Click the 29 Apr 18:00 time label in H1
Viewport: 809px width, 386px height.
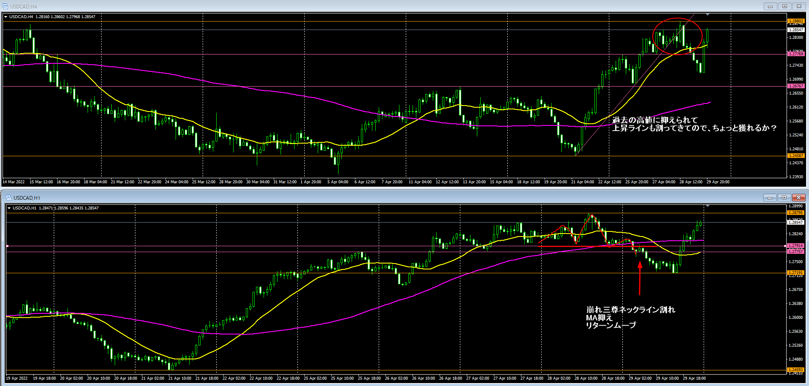[x=694, y=378]
